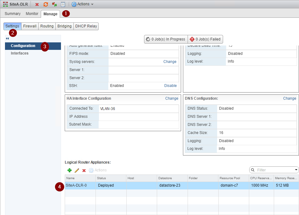The image size is (299, 215).
Task: Select the Manage tab
Action: (x=50, y=14)
